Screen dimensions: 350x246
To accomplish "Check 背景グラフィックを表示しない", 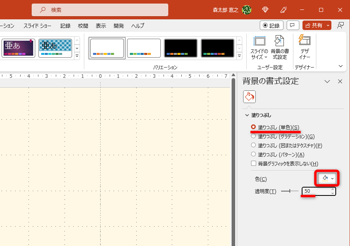I will (x=253, y=163).
